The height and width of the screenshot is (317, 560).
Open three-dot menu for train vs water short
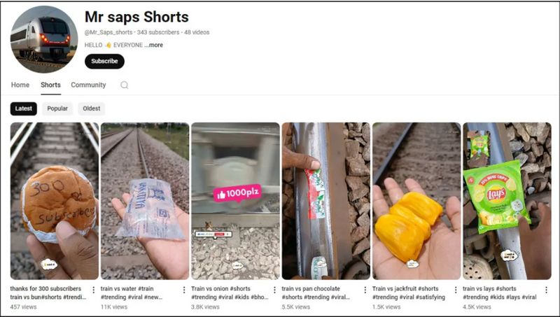tap(184, 290)
